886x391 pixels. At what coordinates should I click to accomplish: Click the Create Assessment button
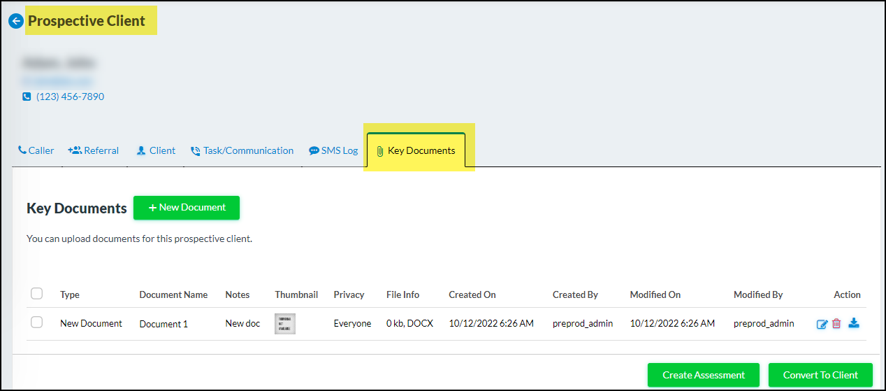(703, 375)
